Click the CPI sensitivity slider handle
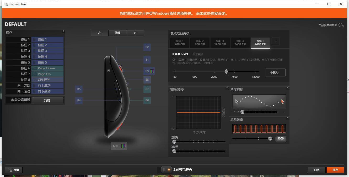This screenshot has width=349, height=177. 226,71
